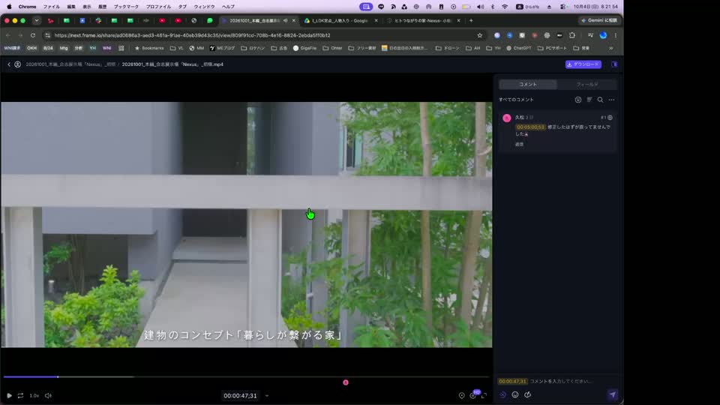The image size is (720, 405).
Task: Open the プロファイル menu
Action: [x=158, y=7]
